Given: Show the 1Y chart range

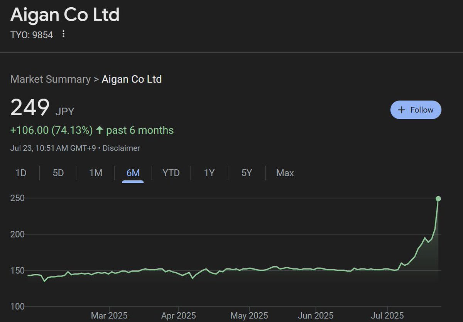Looking at the screenshot, I should coord(209,173).
